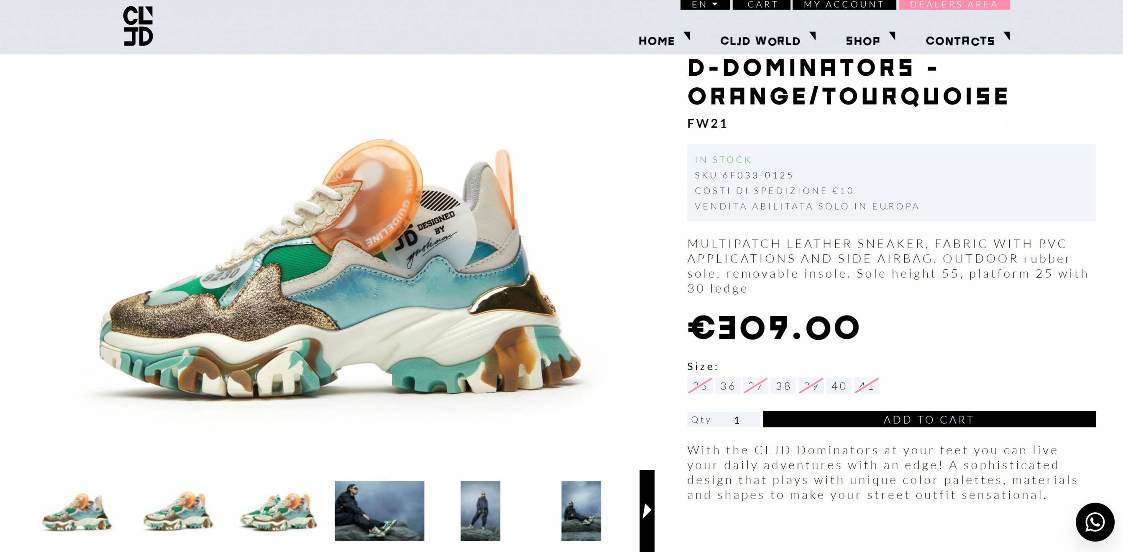Advance thumbnails with the right arrow

point(647,511)
